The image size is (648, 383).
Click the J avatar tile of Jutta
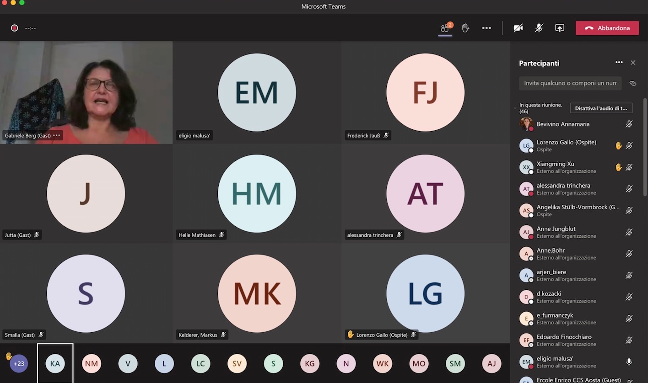[86, 193]
